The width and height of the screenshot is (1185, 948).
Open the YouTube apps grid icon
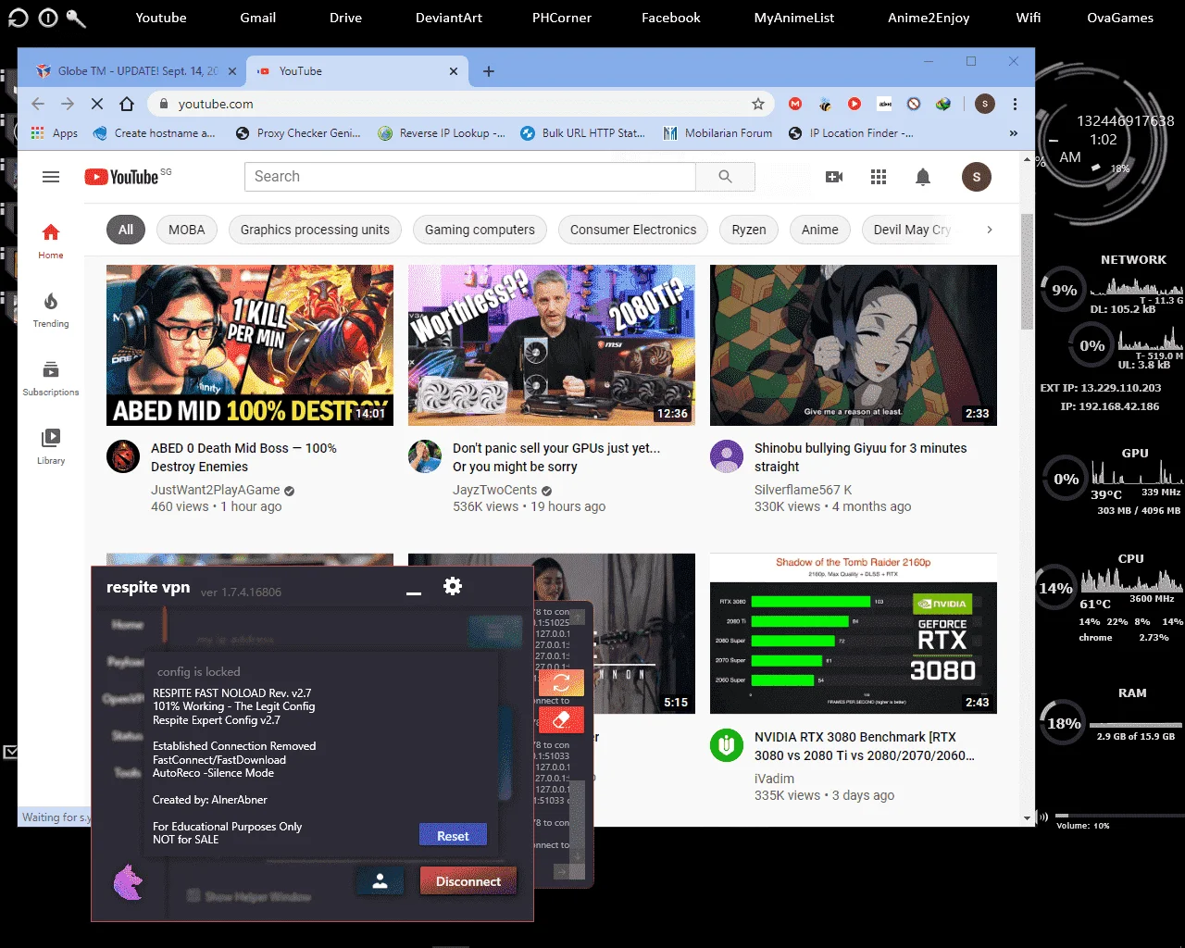[879, 177]
